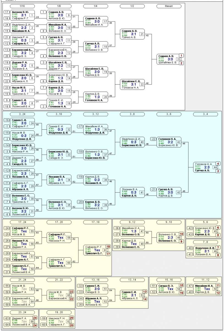The width and height of the screenshot is (224, 331).
Task: Click the "17...20" round header
Action: (x=59, y=222)
